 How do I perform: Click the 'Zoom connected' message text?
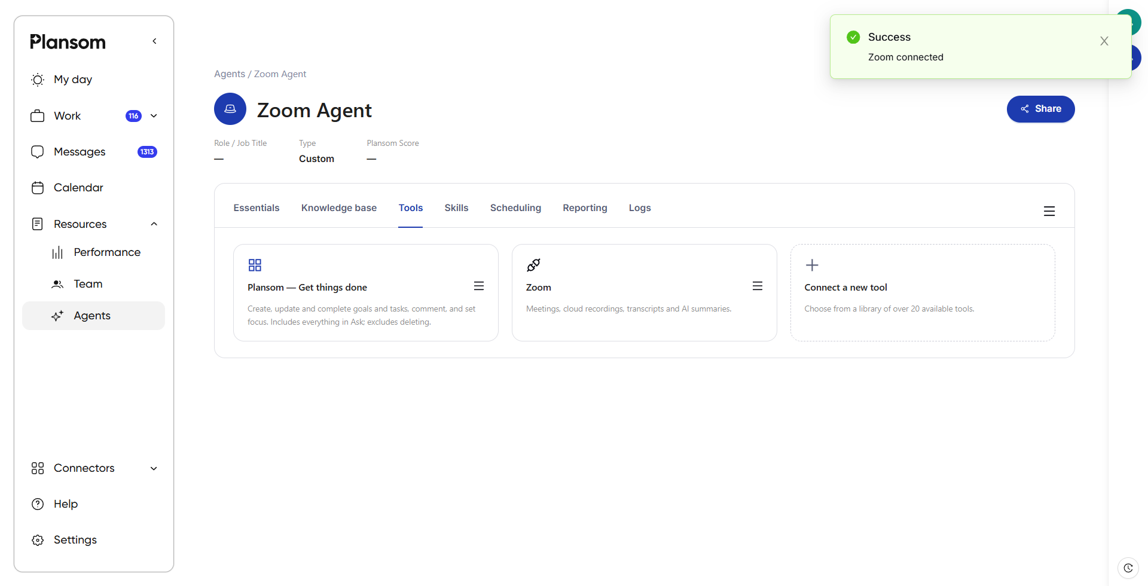point(906,57)
